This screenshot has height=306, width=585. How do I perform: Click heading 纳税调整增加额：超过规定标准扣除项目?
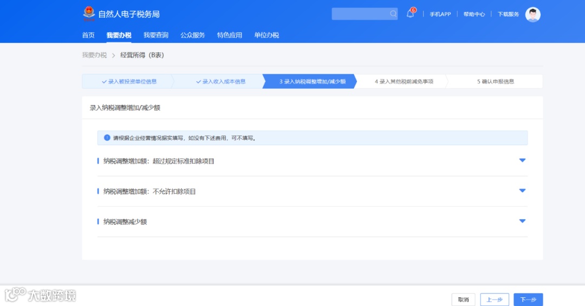click(159, 161)
